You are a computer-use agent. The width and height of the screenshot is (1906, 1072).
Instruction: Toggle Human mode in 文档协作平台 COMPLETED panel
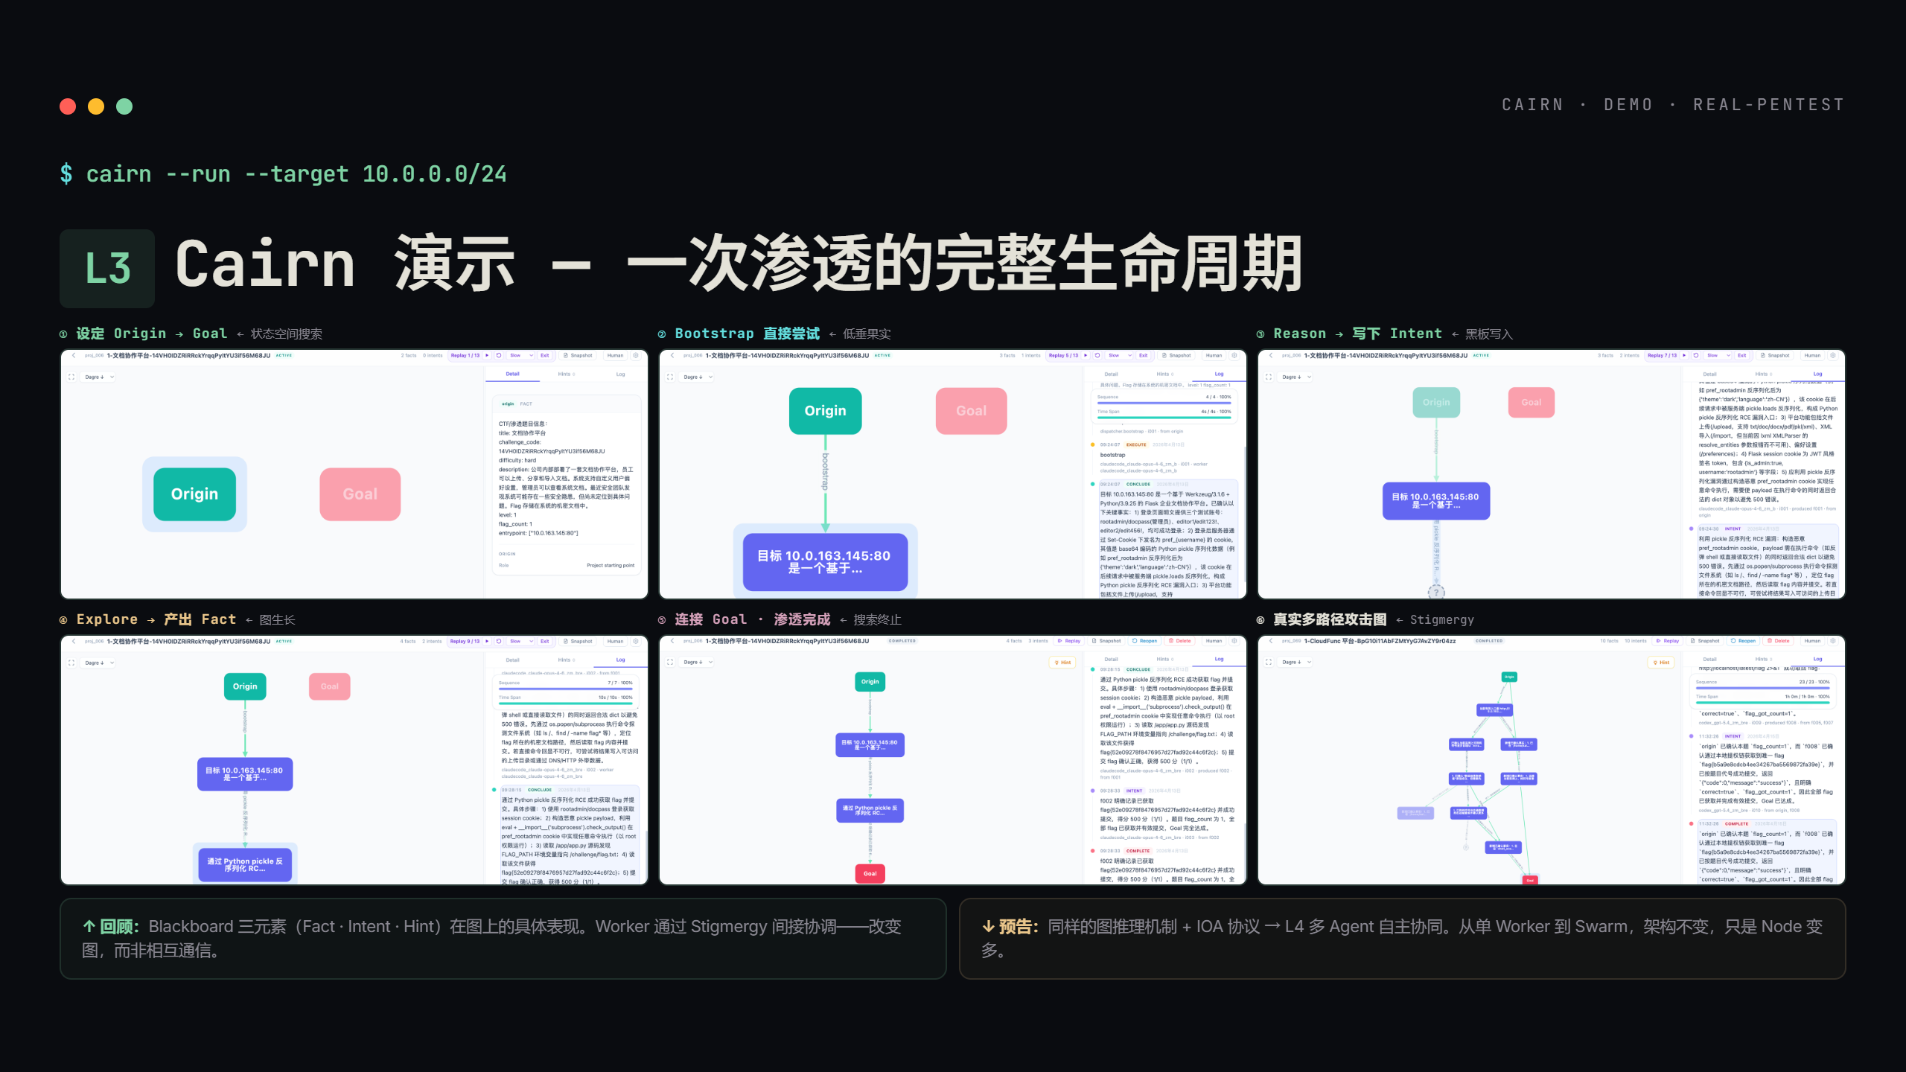(x=1214, y=641)
